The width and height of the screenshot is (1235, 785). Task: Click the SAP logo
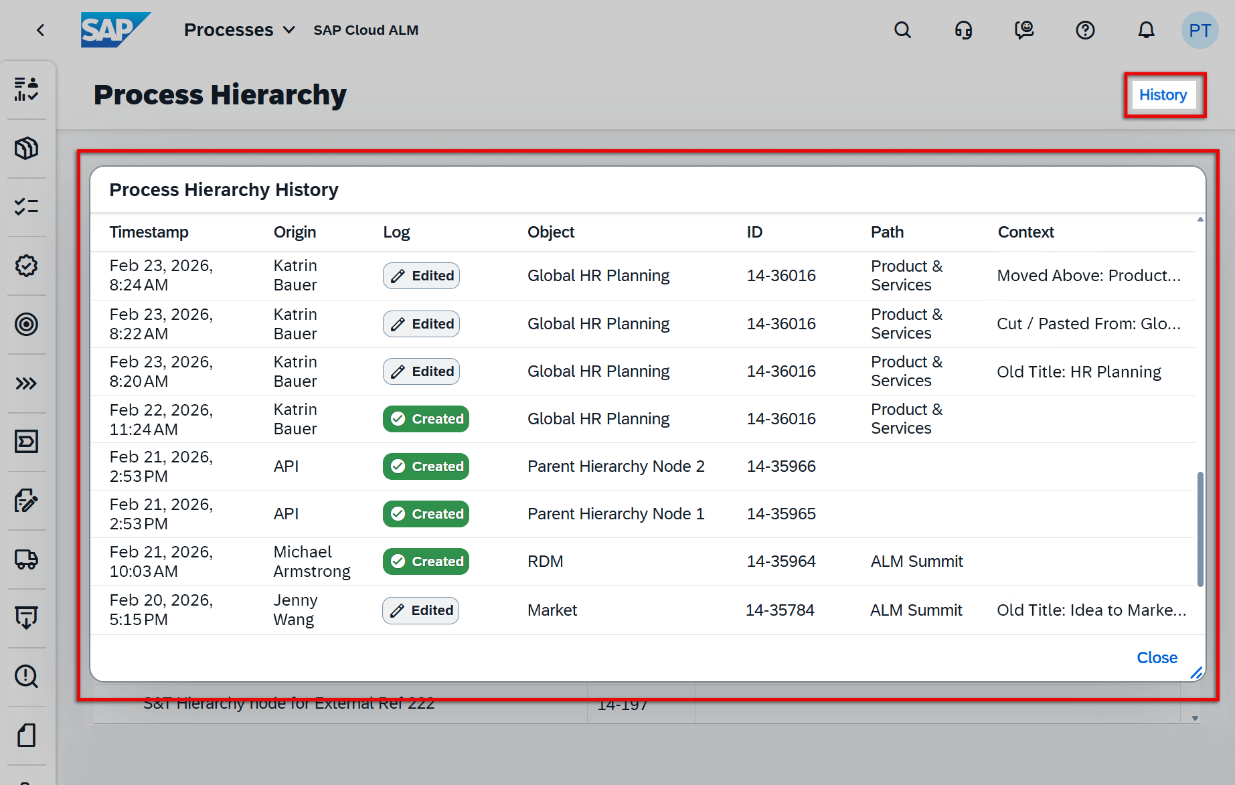115,30
